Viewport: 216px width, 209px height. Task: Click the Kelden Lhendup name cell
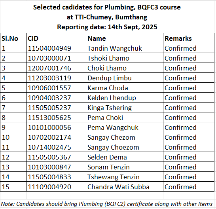pyautogui.click(x=125, y=98)
